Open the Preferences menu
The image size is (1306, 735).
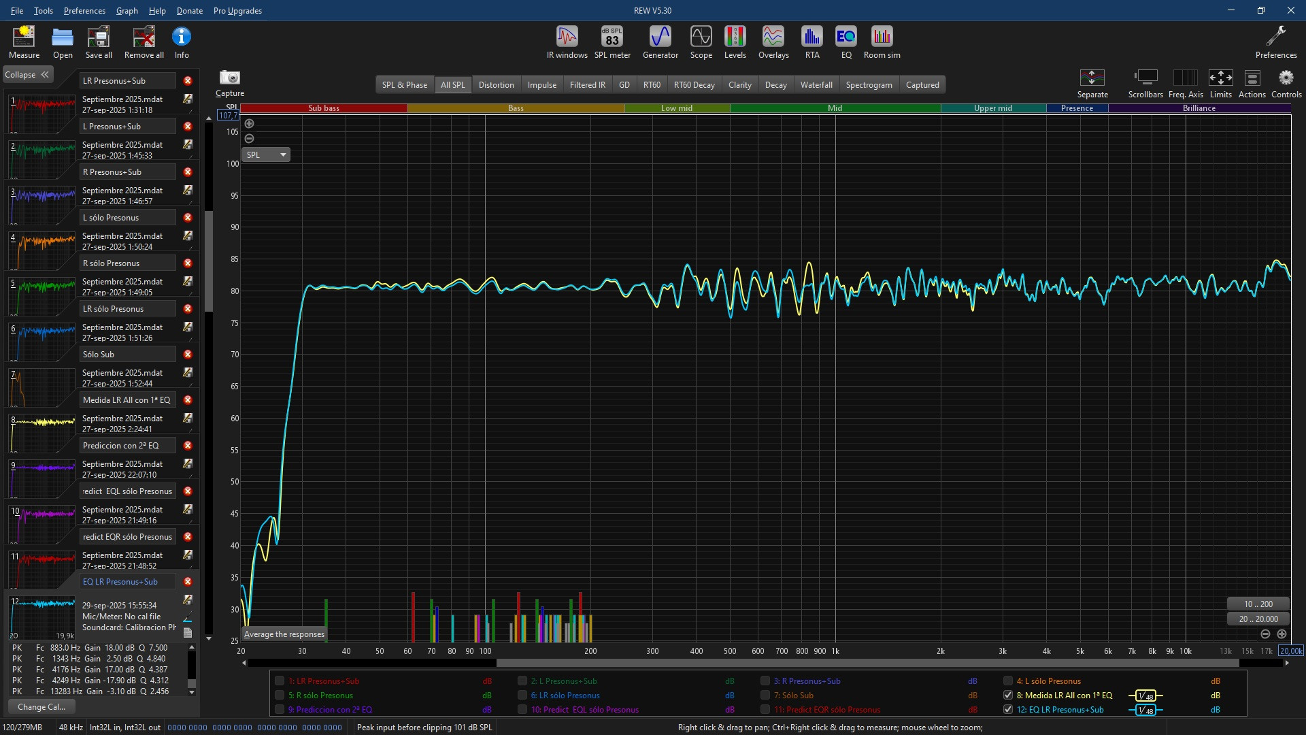(84, 11)
